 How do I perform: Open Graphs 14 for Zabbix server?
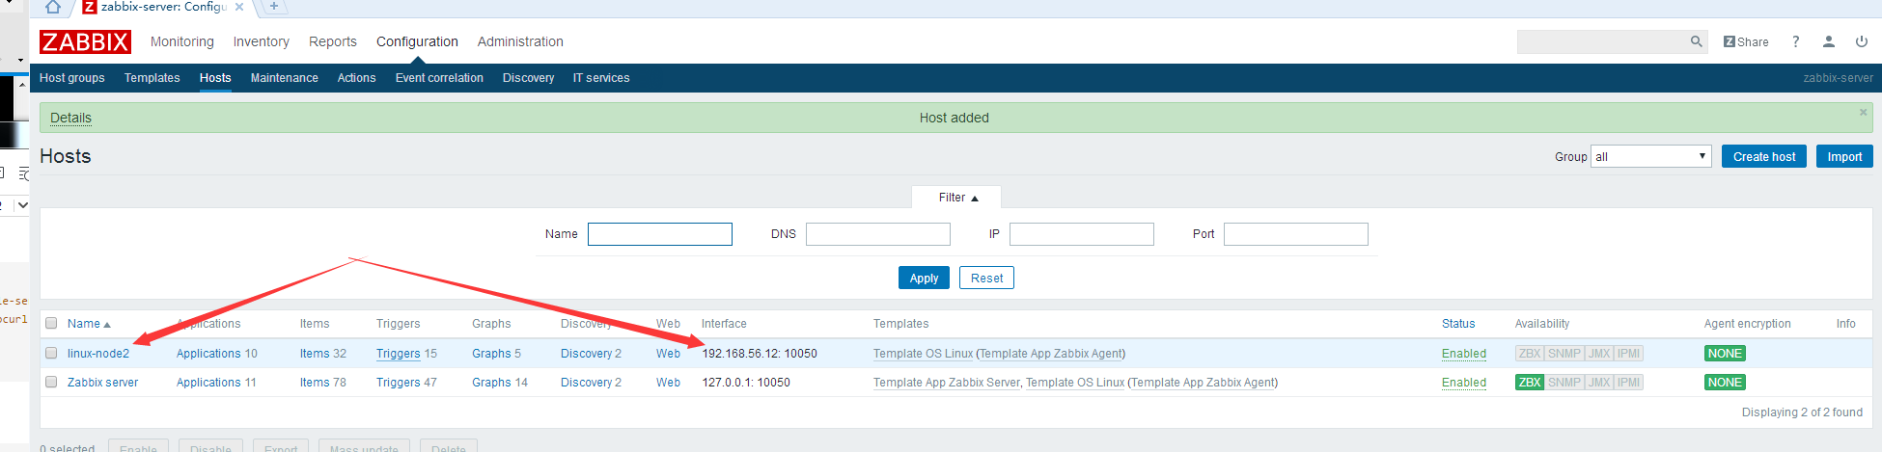[x=491, y=383]
